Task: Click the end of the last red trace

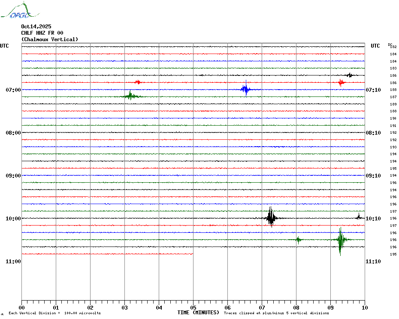Action: pos(192,254)
